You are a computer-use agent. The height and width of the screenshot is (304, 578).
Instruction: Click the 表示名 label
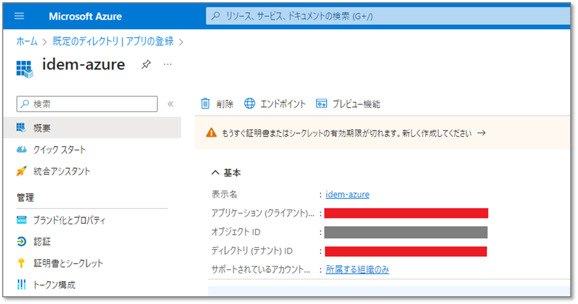tap(224, 194)
